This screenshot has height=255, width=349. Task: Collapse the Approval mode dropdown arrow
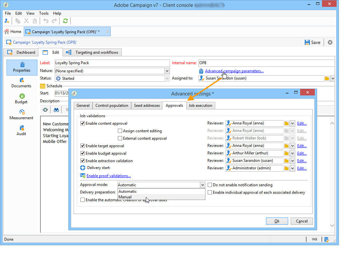[x=202, y=185]
